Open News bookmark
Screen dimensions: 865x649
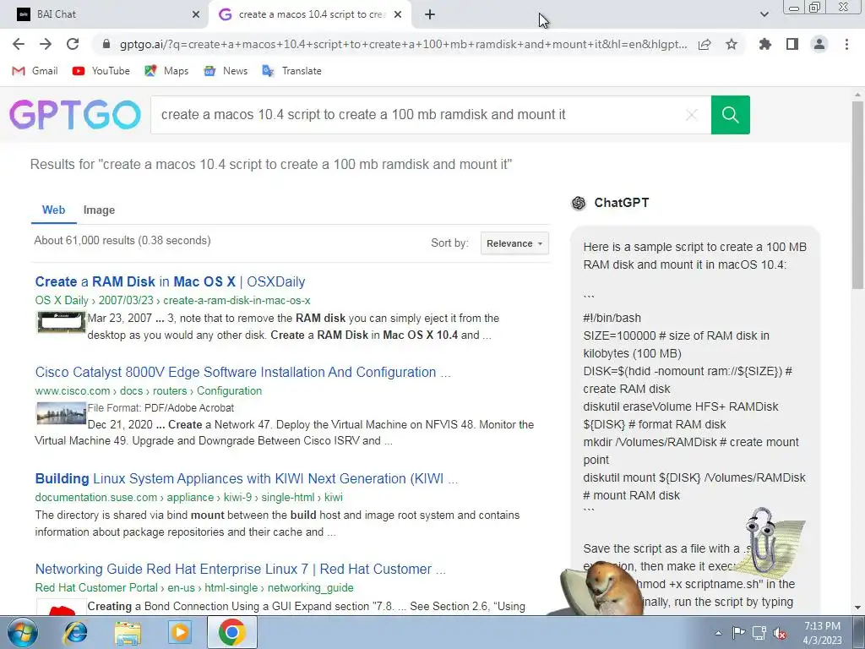pyautogui.click(x=226, y=71)
